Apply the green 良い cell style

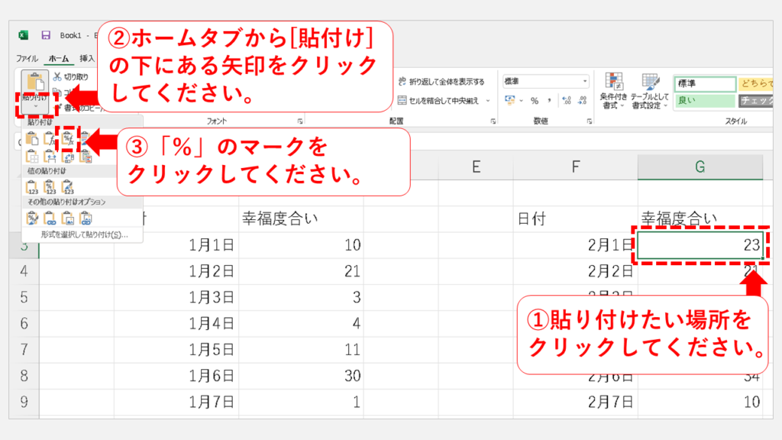pos(703,100)
